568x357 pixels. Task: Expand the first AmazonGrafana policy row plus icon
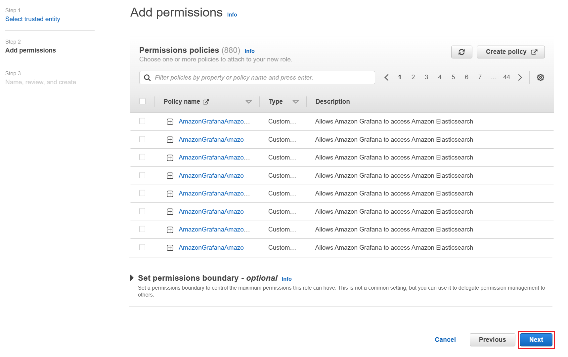pyautogui.click(x=170, y=121)
